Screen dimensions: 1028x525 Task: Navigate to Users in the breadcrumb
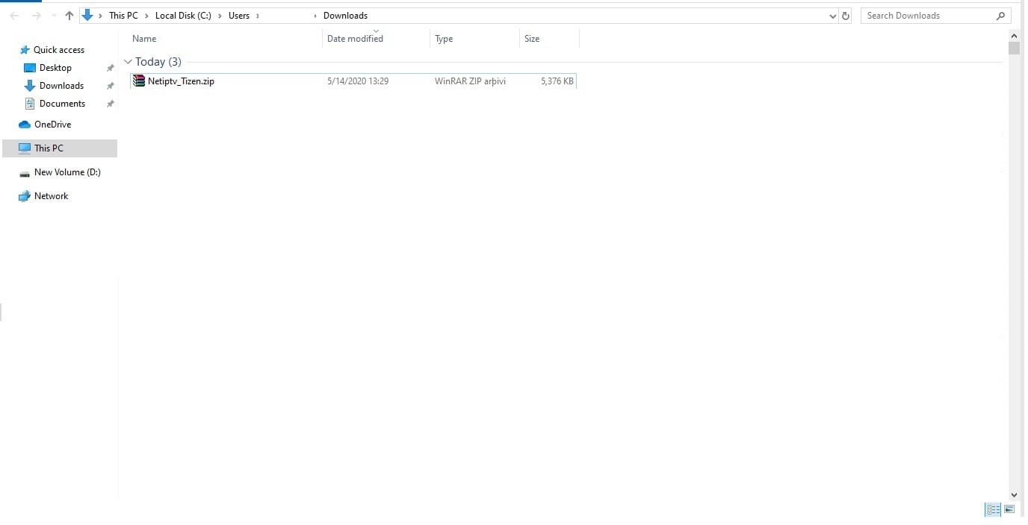coord(239,16)
